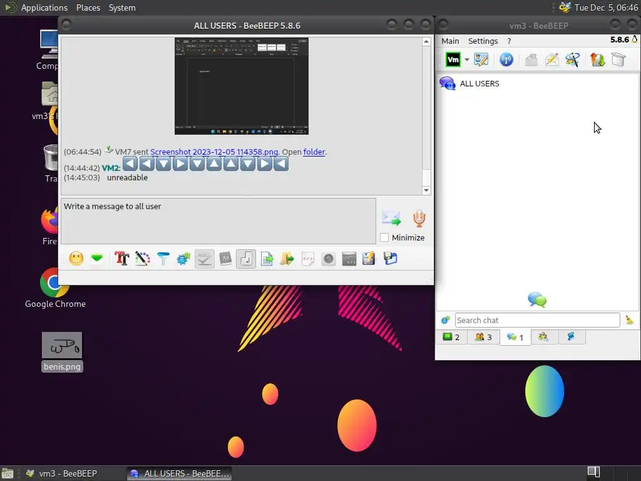
Task: Open the folder link in chat
Action: click(x=314, y=152)
